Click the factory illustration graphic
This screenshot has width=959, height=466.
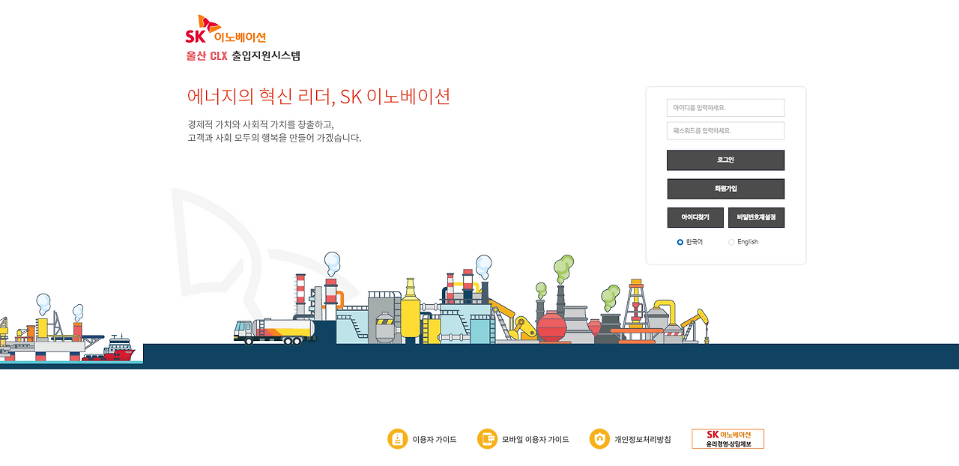pos(450,315)
